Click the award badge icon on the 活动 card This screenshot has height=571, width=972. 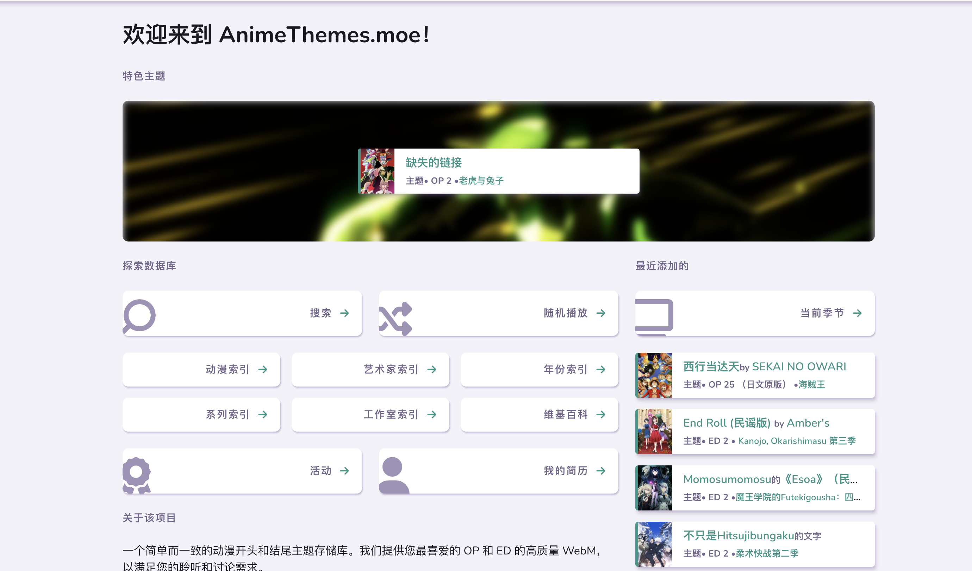(136, 475)
